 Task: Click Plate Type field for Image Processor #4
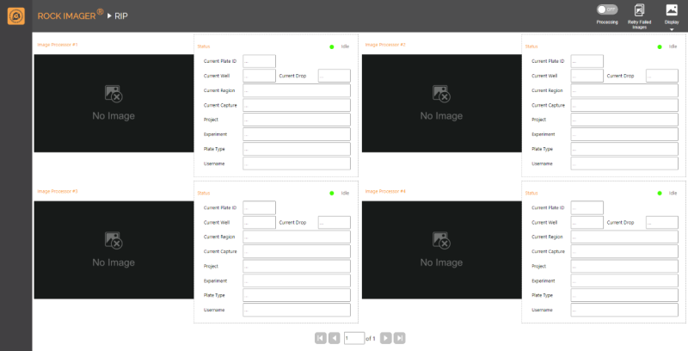pos(624,295)
